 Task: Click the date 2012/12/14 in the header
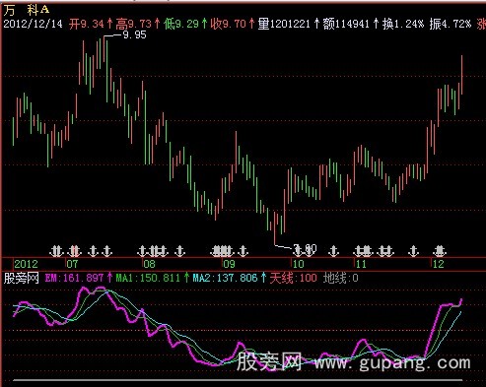click(33, 24)
